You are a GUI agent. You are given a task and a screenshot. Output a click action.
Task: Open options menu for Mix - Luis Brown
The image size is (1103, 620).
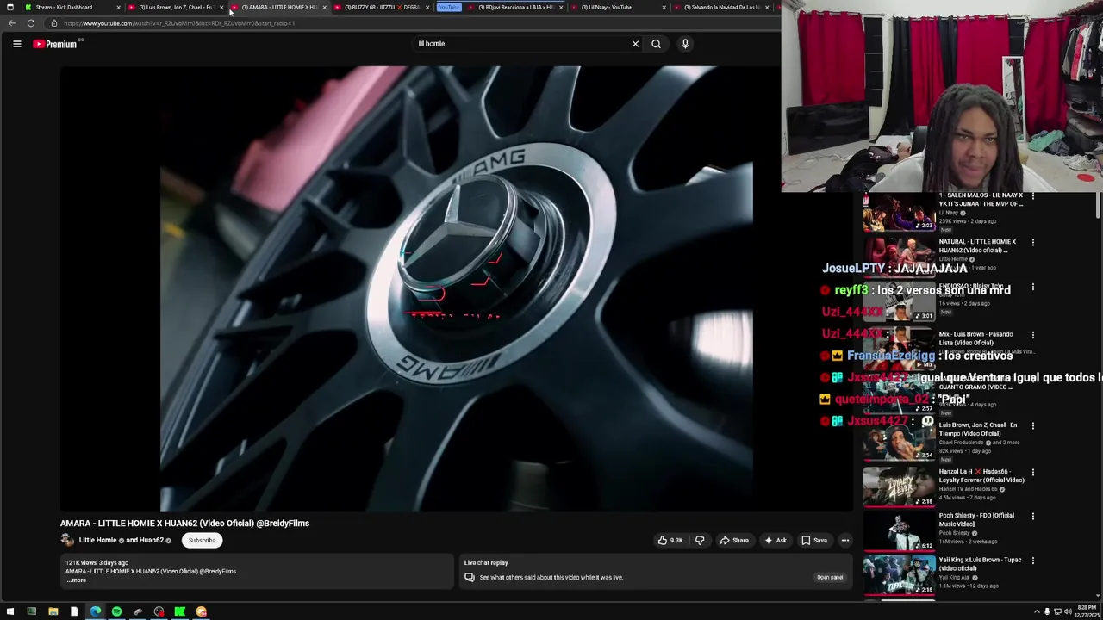1032,335
